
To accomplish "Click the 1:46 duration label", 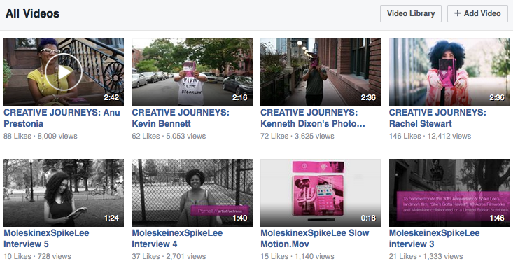I will coord(497,218).
